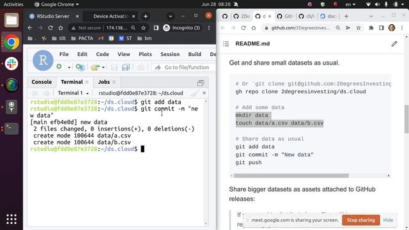This screenshot has height=230, width=409.
Task: Show applications grid in dock
Action: [x=12, y=219]
